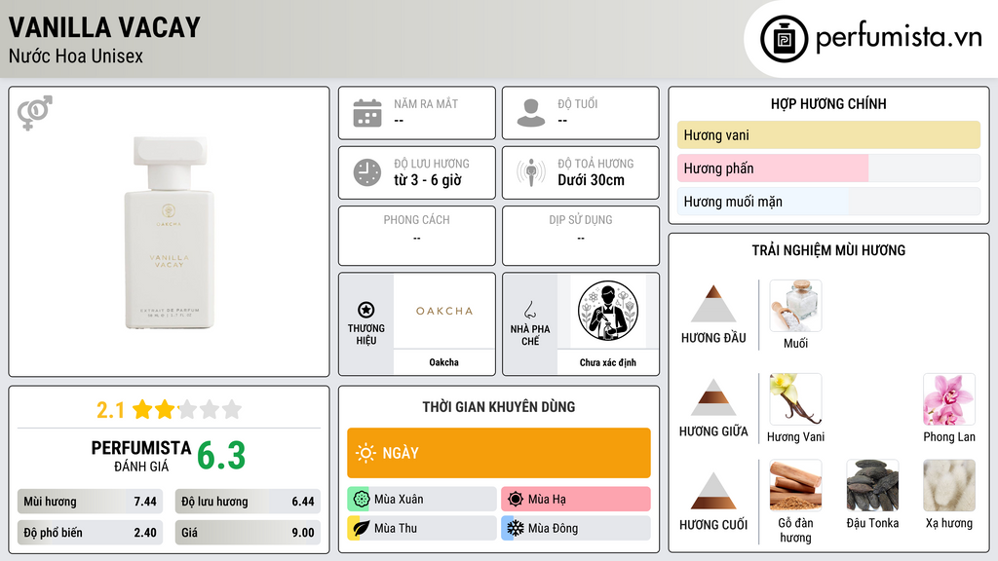The image size is (998, 561).
Task: Click the Trải nghiệm mùi hương heading
Action: tap(828, 250)
